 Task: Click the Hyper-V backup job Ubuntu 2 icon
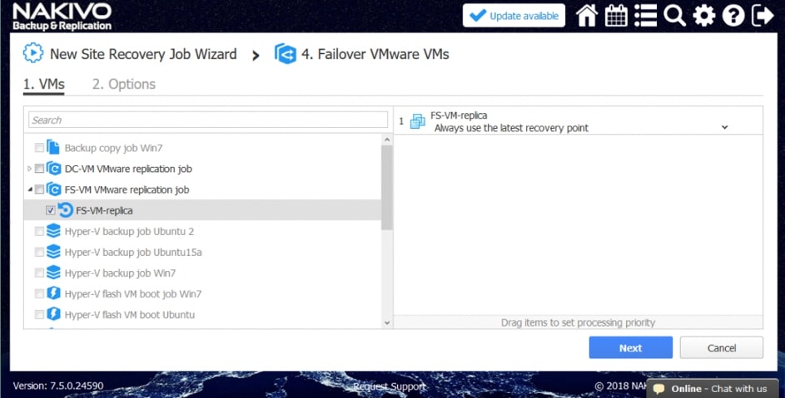pos(53,231)
